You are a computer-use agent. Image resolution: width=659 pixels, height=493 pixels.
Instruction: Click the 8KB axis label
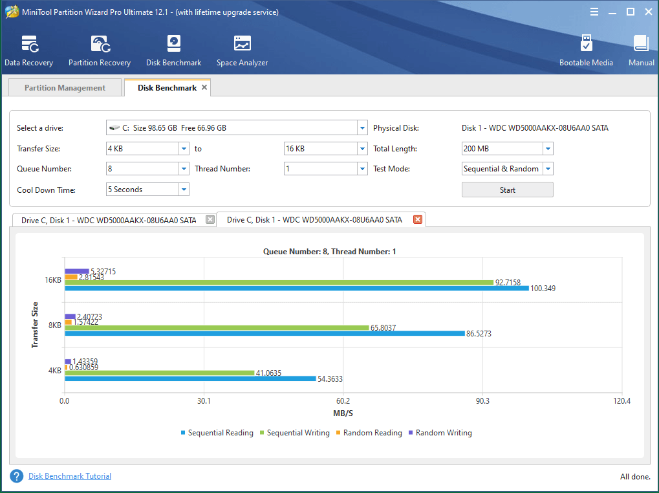54,325
